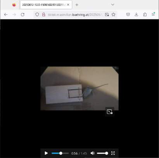Click the video progress scrubber
The width and height of the screenshot is (159, 158).
point(60,153)
